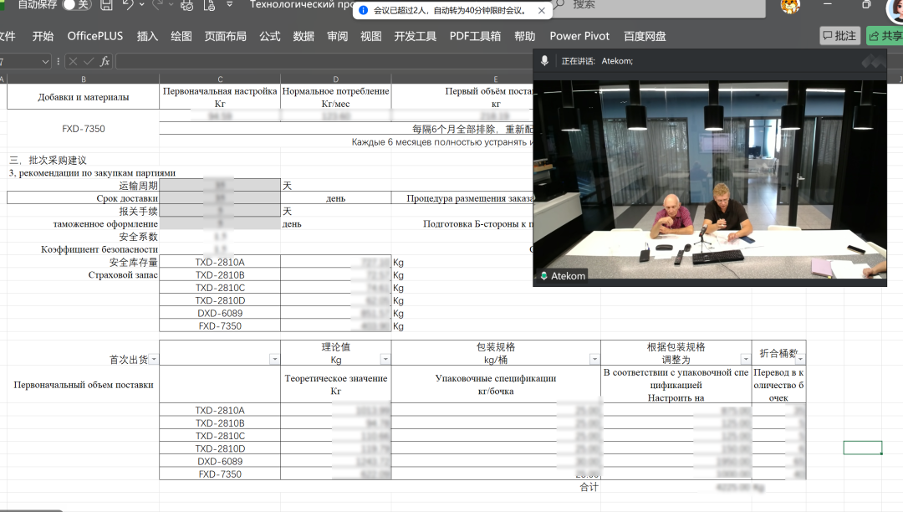Open the PDF工具箱 ribbon tab

click(475, 36)
